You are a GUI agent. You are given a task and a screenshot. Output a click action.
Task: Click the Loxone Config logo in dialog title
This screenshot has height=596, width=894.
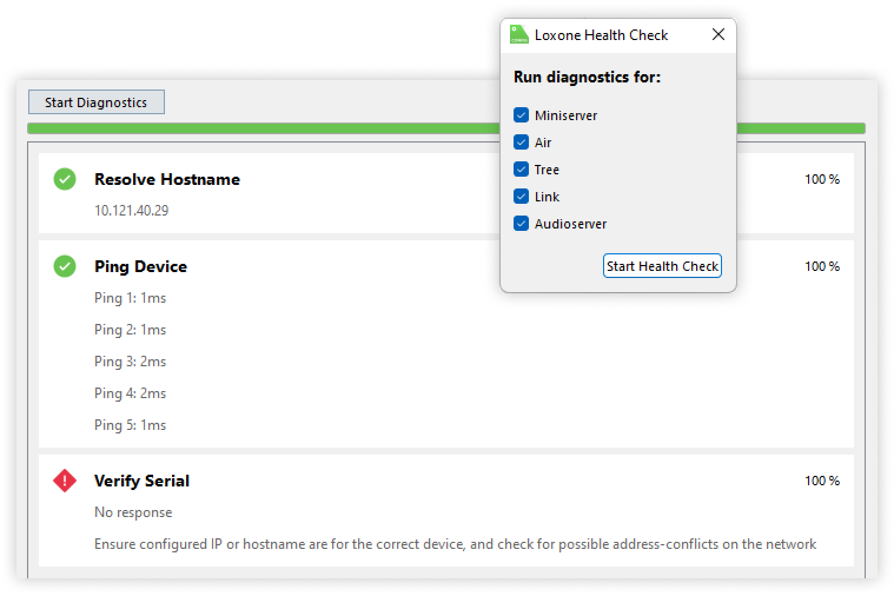519,35
